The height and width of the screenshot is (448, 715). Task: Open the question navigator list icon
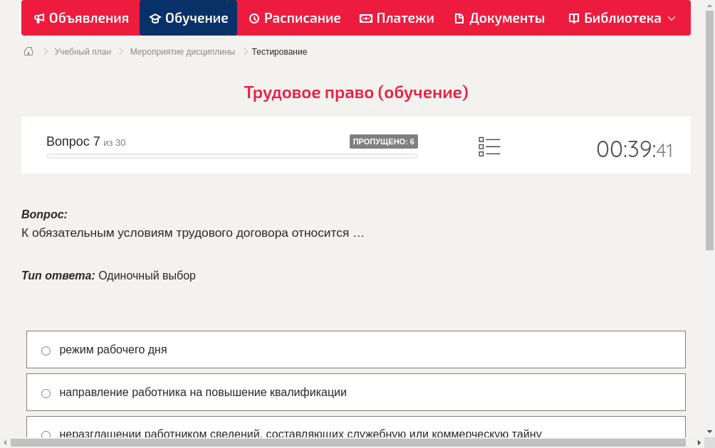[489, 146]
